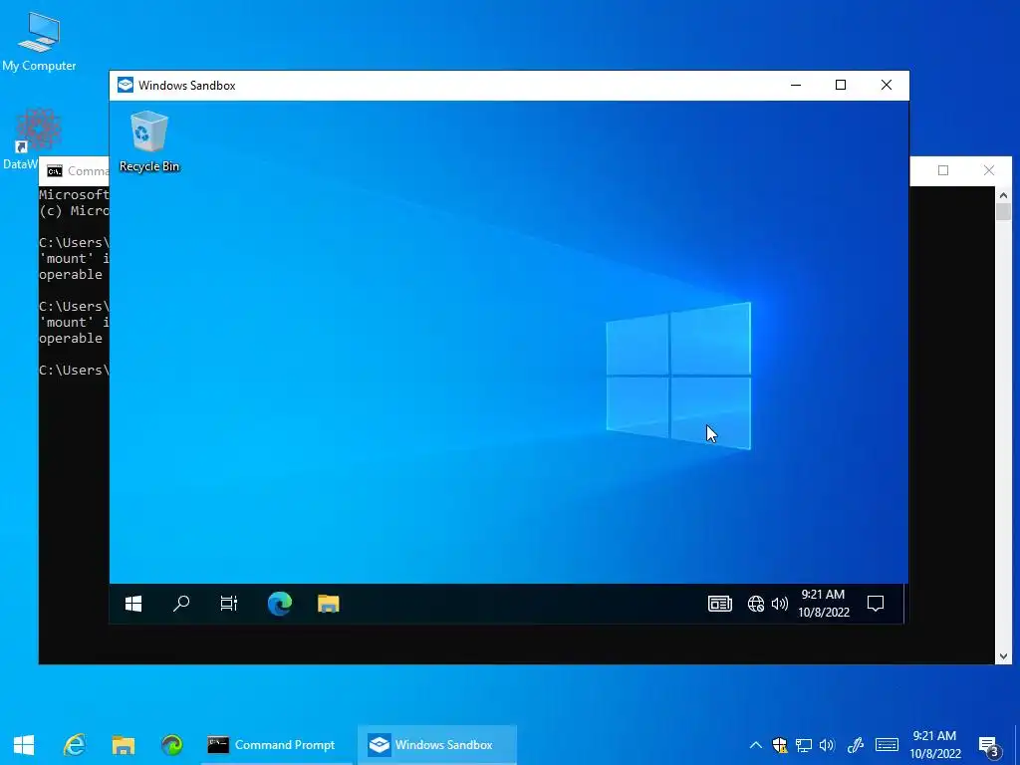Open the Windows Ink Workspace pen icon
Image resolution: width=1020 pixels, height=765 pixels.
(x=855, y=745)
